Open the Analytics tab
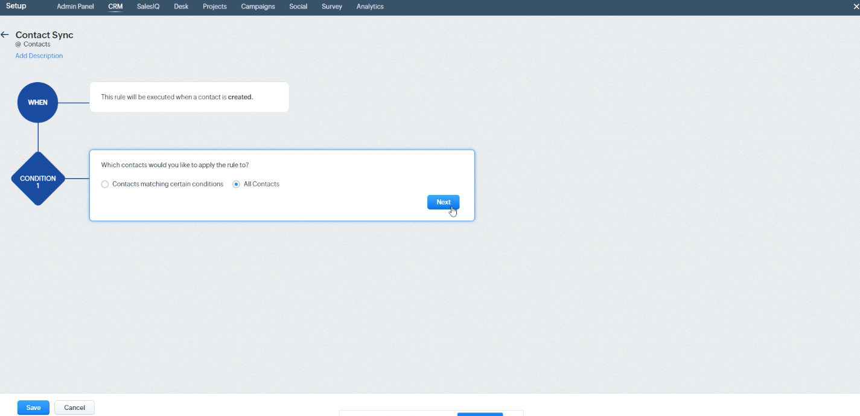860x416 pixels. 370,7
